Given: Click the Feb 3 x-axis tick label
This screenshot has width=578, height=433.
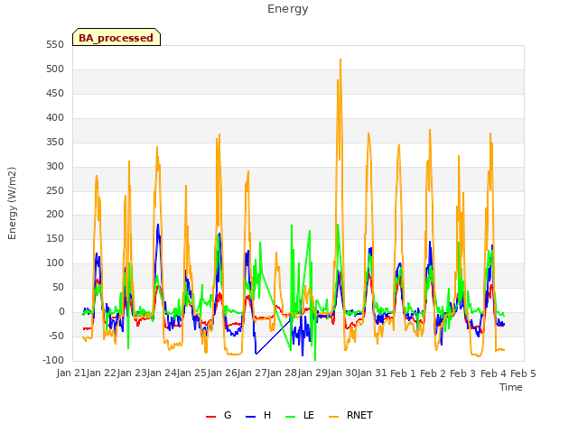Looking at the screenshot, I should [462, 373].
